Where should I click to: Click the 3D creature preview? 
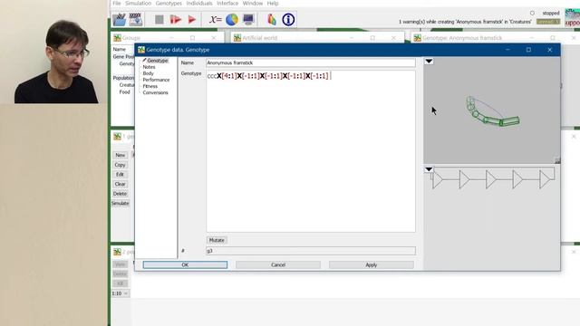click(x=492, y=111)
